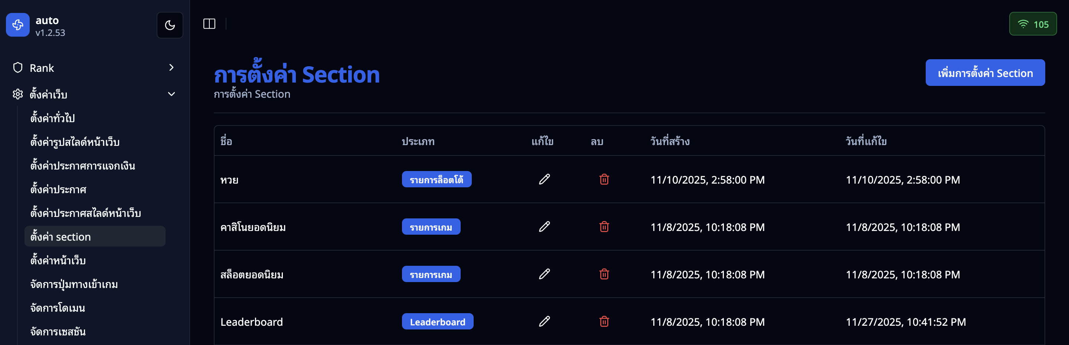
Task: Edit the สล็อตยอดนิยม section
Action: point(544,274)
